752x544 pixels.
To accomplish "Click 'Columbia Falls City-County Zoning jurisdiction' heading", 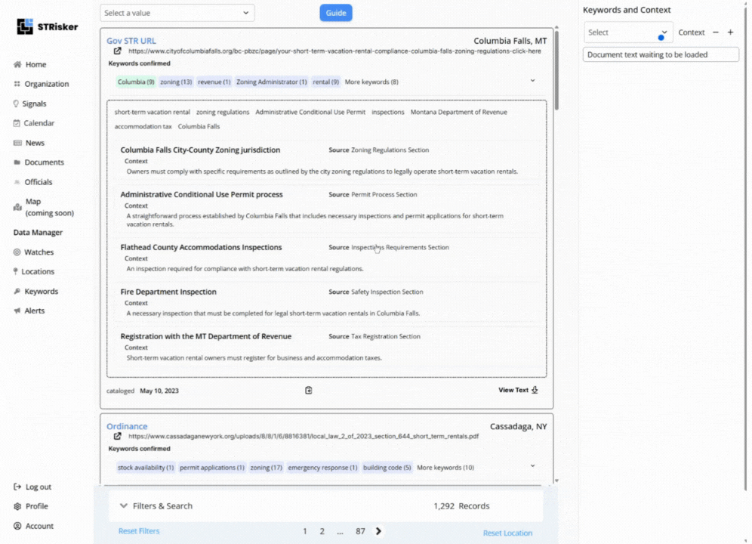I will click(200, 150).
